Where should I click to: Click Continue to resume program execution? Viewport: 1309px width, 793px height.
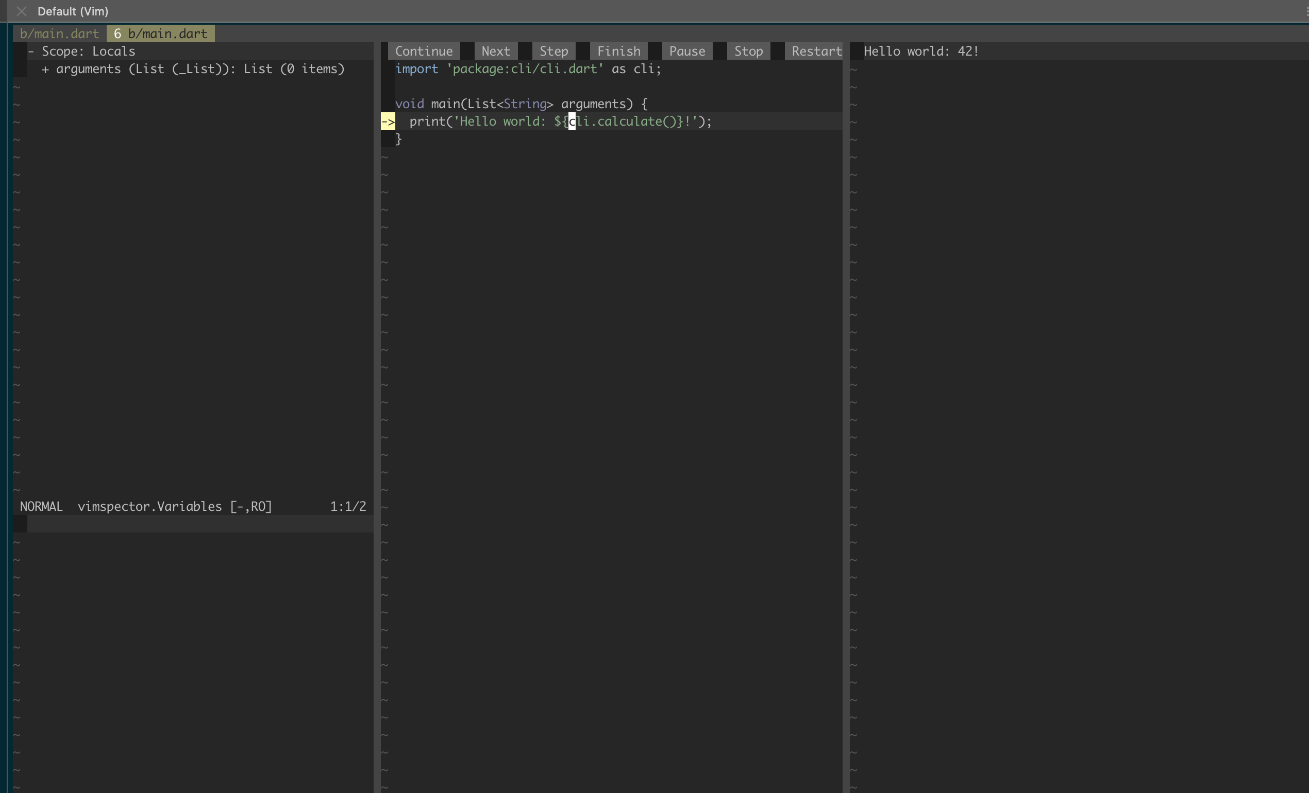pos(424,51)
